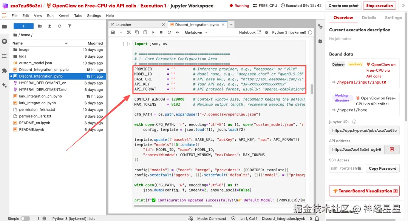This screenshot has height=221, width=408.
Task: Insert a cell below with plus icon
Action: tap(121, 32)
